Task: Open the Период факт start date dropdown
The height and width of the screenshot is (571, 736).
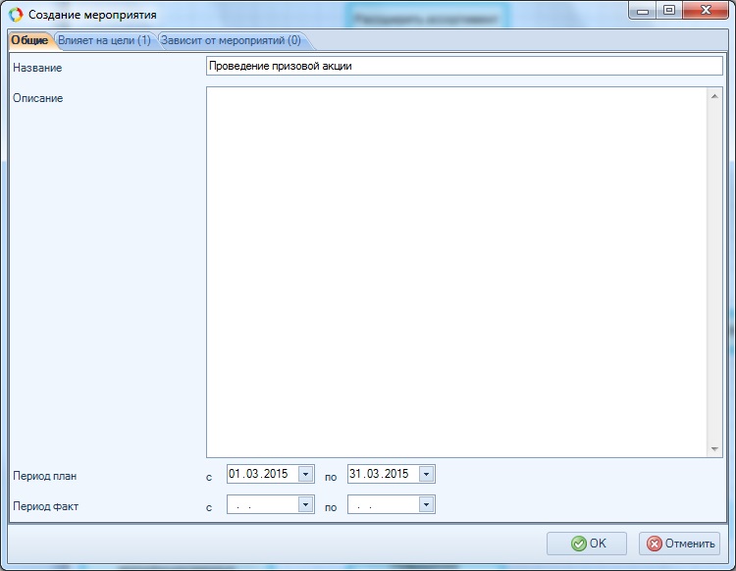Action: pos(305,504)
